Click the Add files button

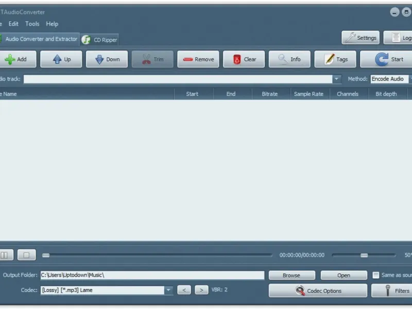tap(18, 59)
